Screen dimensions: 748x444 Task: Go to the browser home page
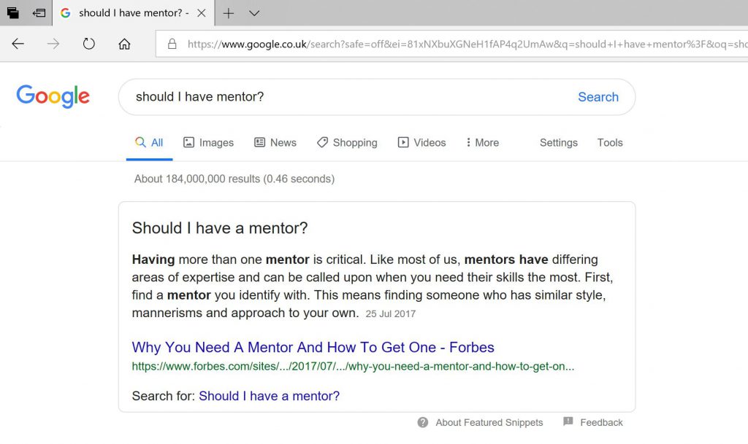click(x=124, y=44)
